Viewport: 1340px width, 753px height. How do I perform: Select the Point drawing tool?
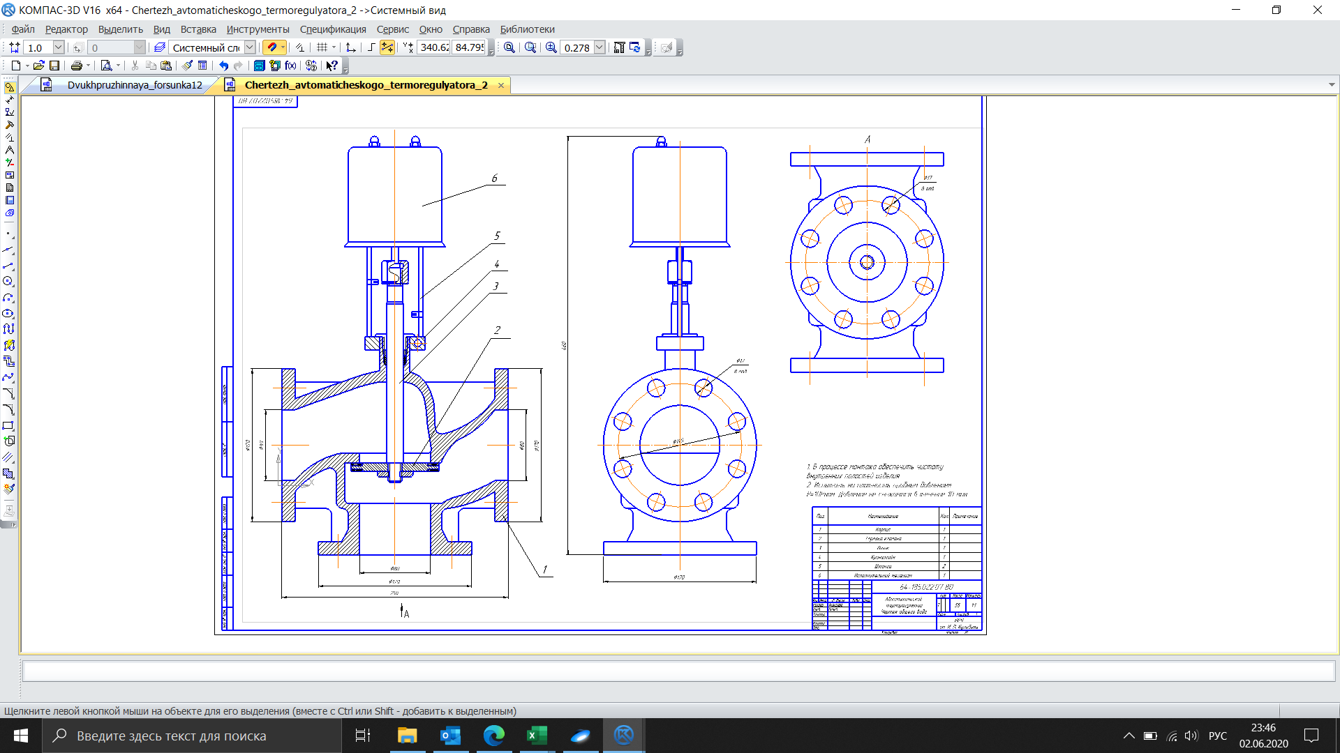click(8, 234)
